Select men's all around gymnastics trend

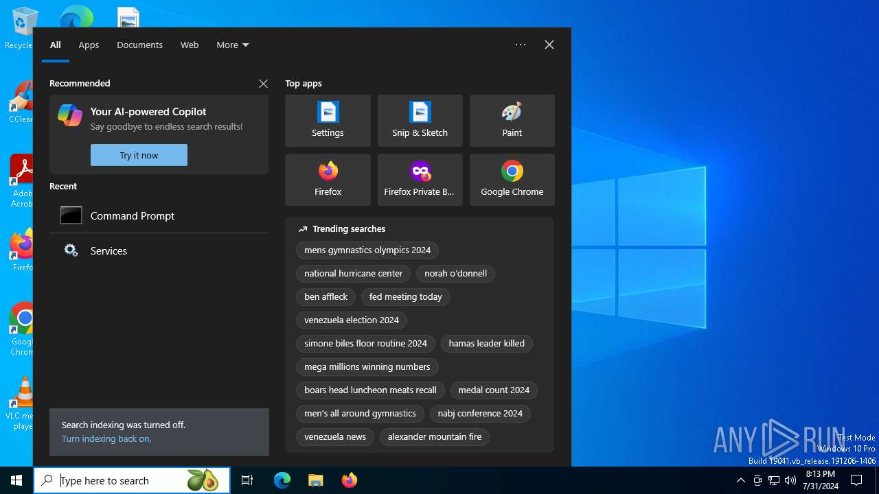(x=360, y=414)
